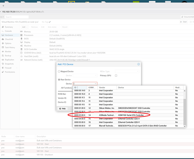Select the Replication menu item
Viewport: 194px width, 159px height.
9,59
